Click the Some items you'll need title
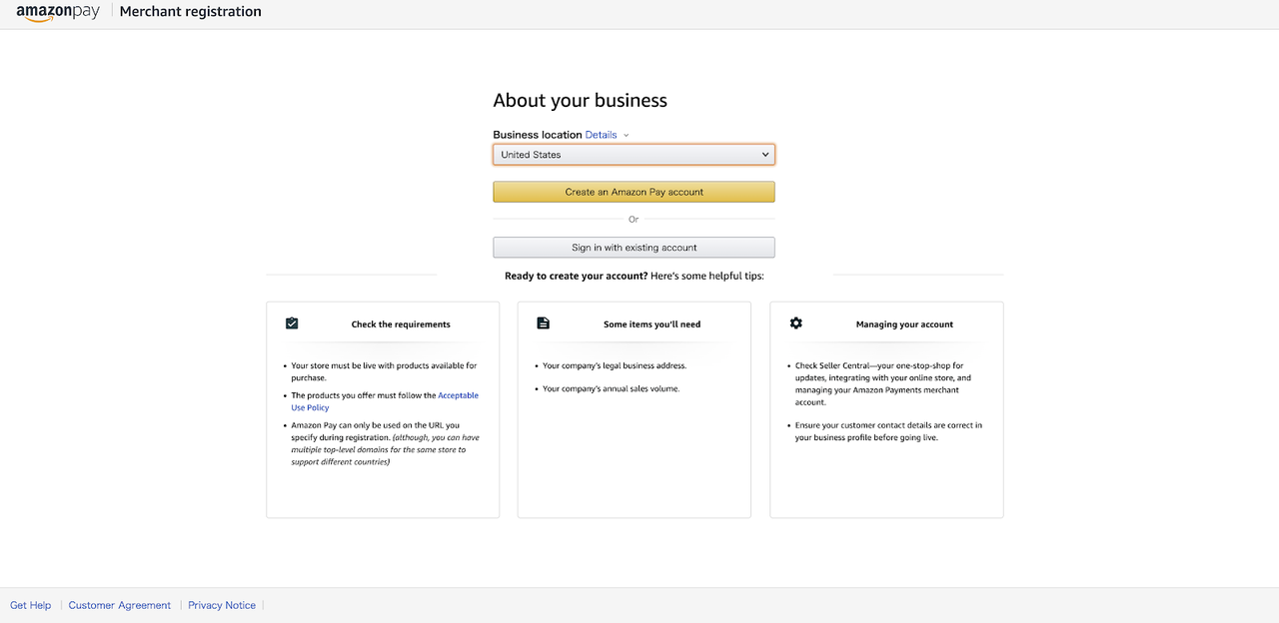1279x623 pixels. [652, 324]
